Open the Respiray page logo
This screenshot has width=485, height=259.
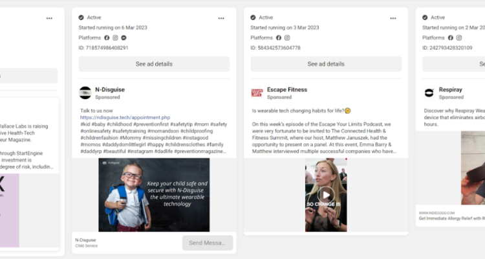tap(429, 93)
